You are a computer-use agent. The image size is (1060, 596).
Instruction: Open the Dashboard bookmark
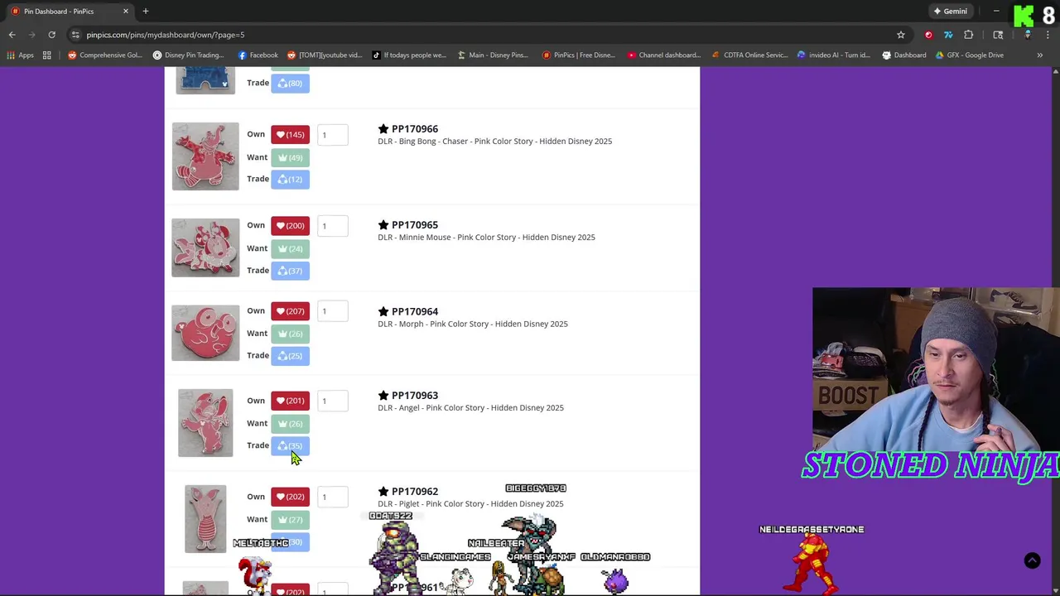[903, 55]
